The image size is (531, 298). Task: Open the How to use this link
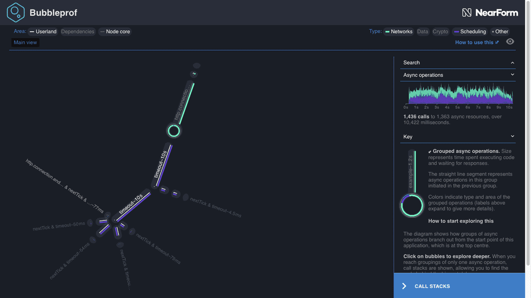pos(477,42)
